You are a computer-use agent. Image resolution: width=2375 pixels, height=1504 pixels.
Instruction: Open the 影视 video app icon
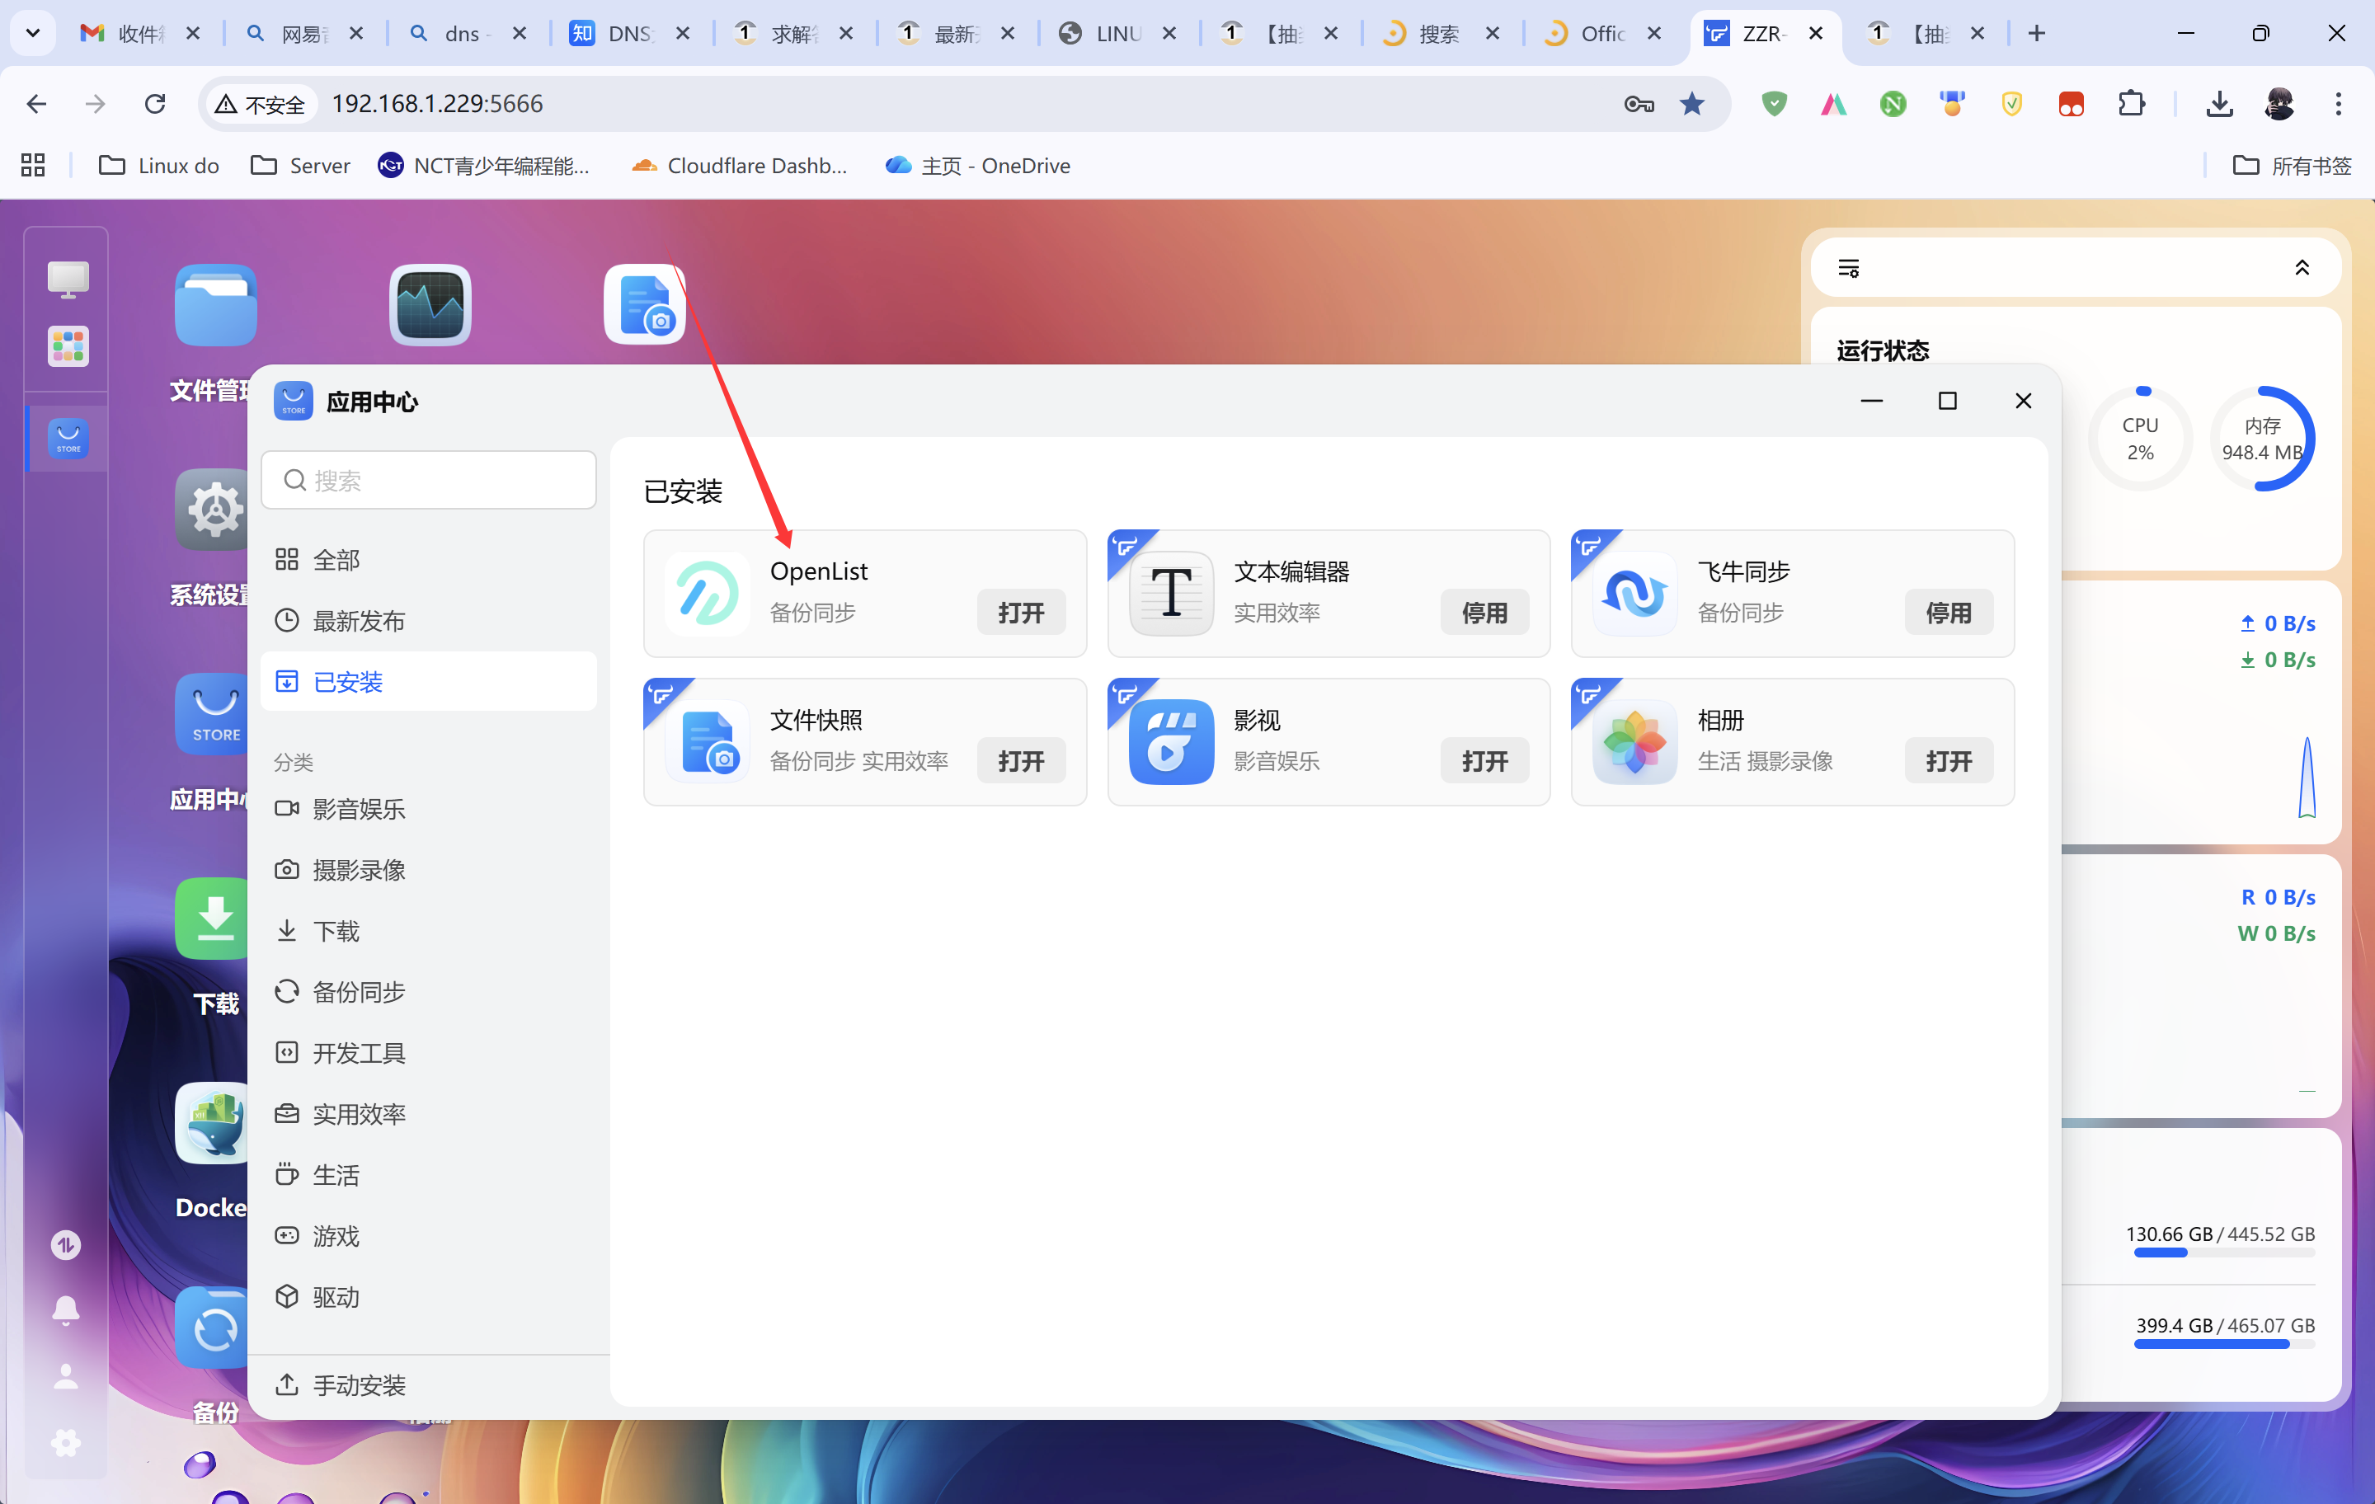1171,741
